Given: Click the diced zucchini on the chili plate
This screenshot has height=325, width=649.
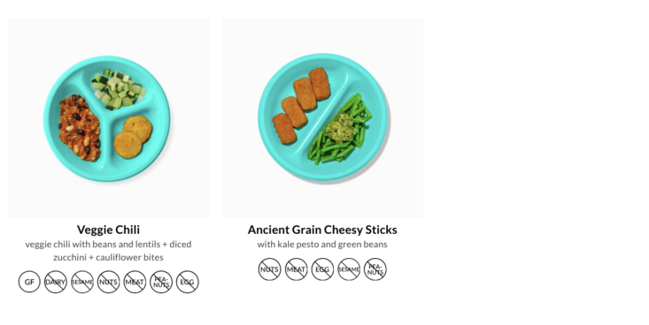Looking at the screenshot, I should 119,89.
